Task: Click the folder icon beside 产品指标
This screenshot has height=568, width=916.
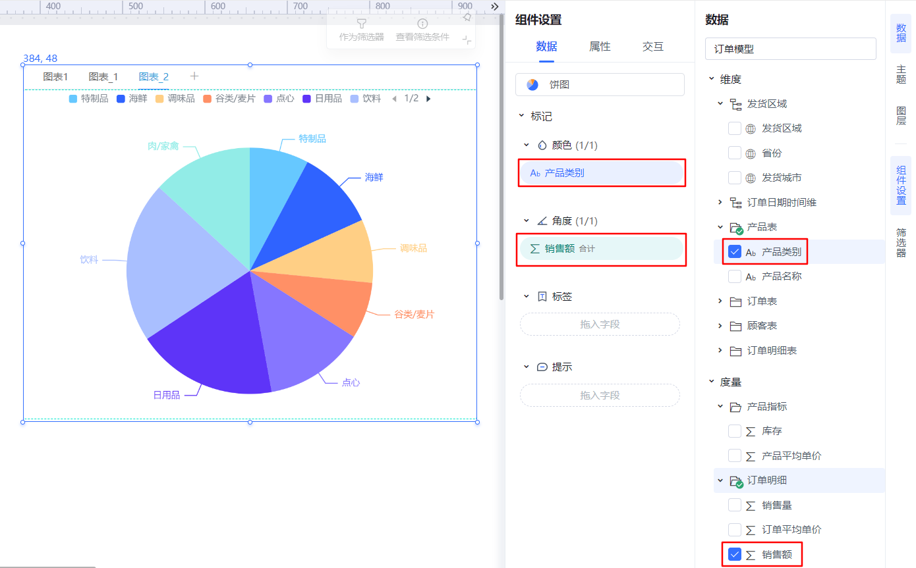Action: tap(736, 407)
